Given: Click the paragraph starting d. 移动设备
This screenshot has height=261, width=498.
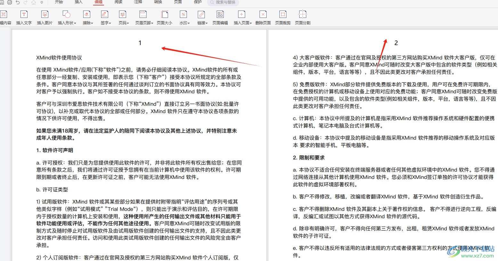Looking at the screenshot, I should pyautogui.click(x=394, y=142).
